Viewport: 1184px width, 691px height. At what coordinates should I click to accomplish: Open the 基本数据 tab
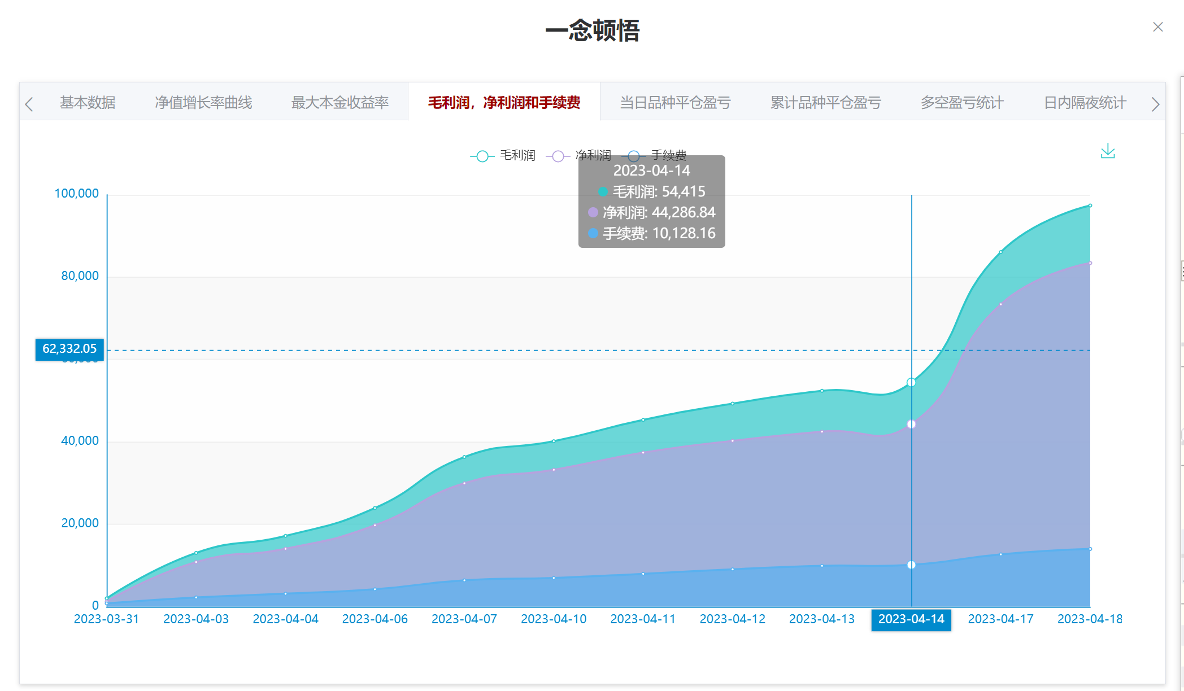[88, 103]
